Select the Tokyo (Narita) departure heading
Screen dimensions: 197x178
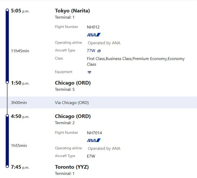click(x=72, y=11)
